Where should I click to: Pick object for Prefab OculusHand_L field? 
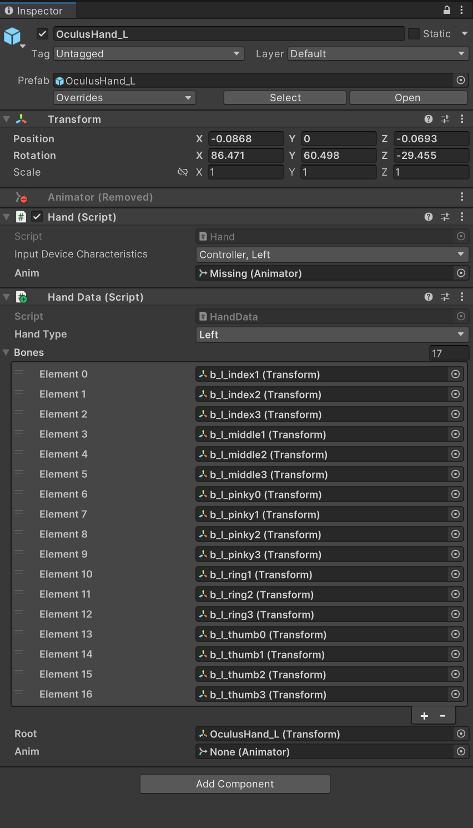pos(461,81)
